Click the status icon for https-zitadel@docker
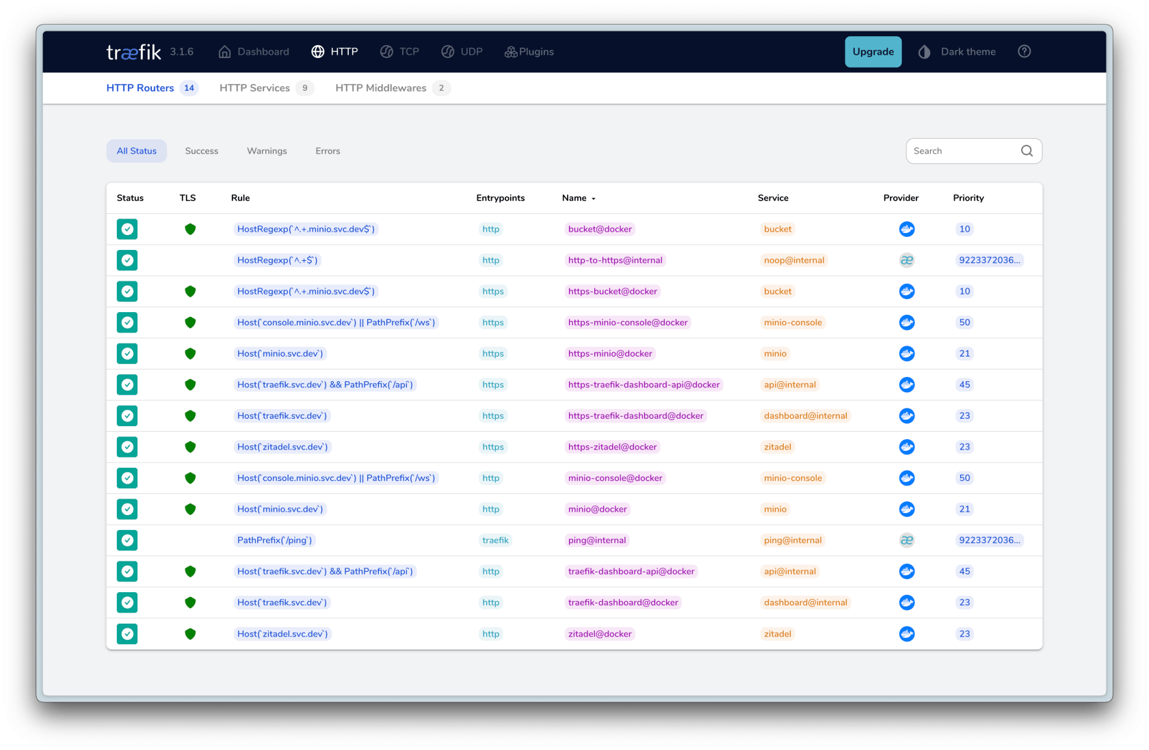The width and height of the screenshot is (1149, 750). pyautogui.click(x=127, y=447)
